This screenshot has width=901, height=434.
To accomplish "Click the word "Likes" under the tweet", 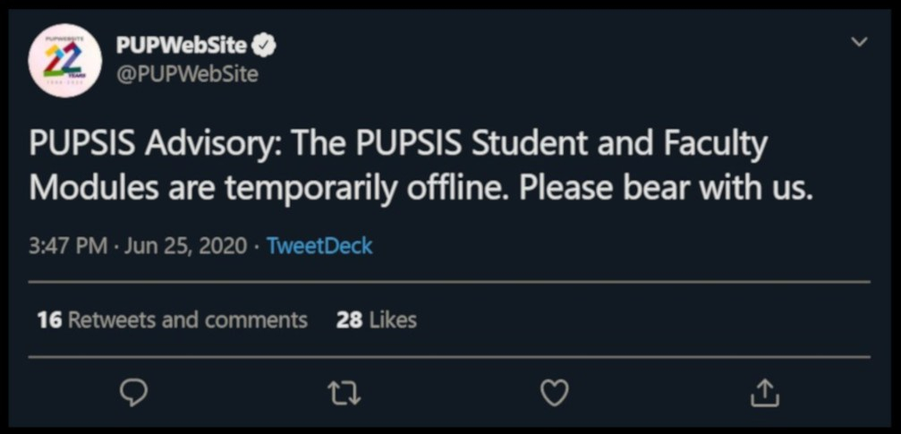I will [393, 319].
